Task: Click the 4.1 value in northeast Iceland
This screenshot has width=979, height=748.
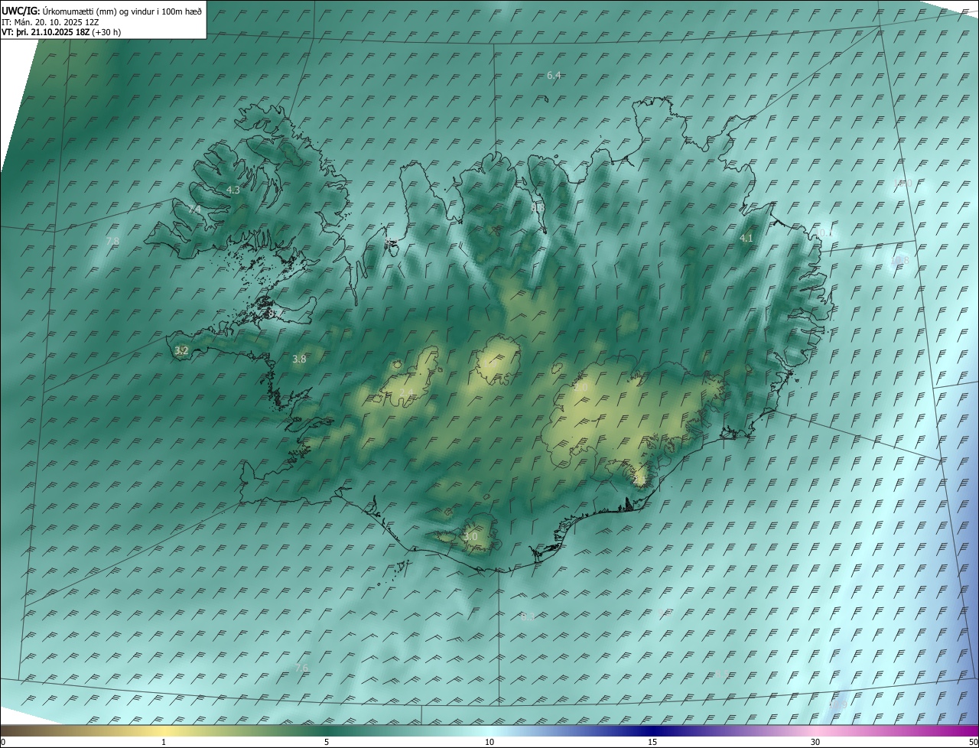Action: click(746, 238)
